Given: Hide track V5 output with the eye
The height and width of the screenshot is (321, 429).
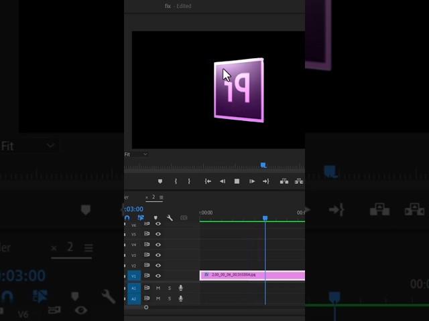Looking at the screenshot, I should (158, 234).
